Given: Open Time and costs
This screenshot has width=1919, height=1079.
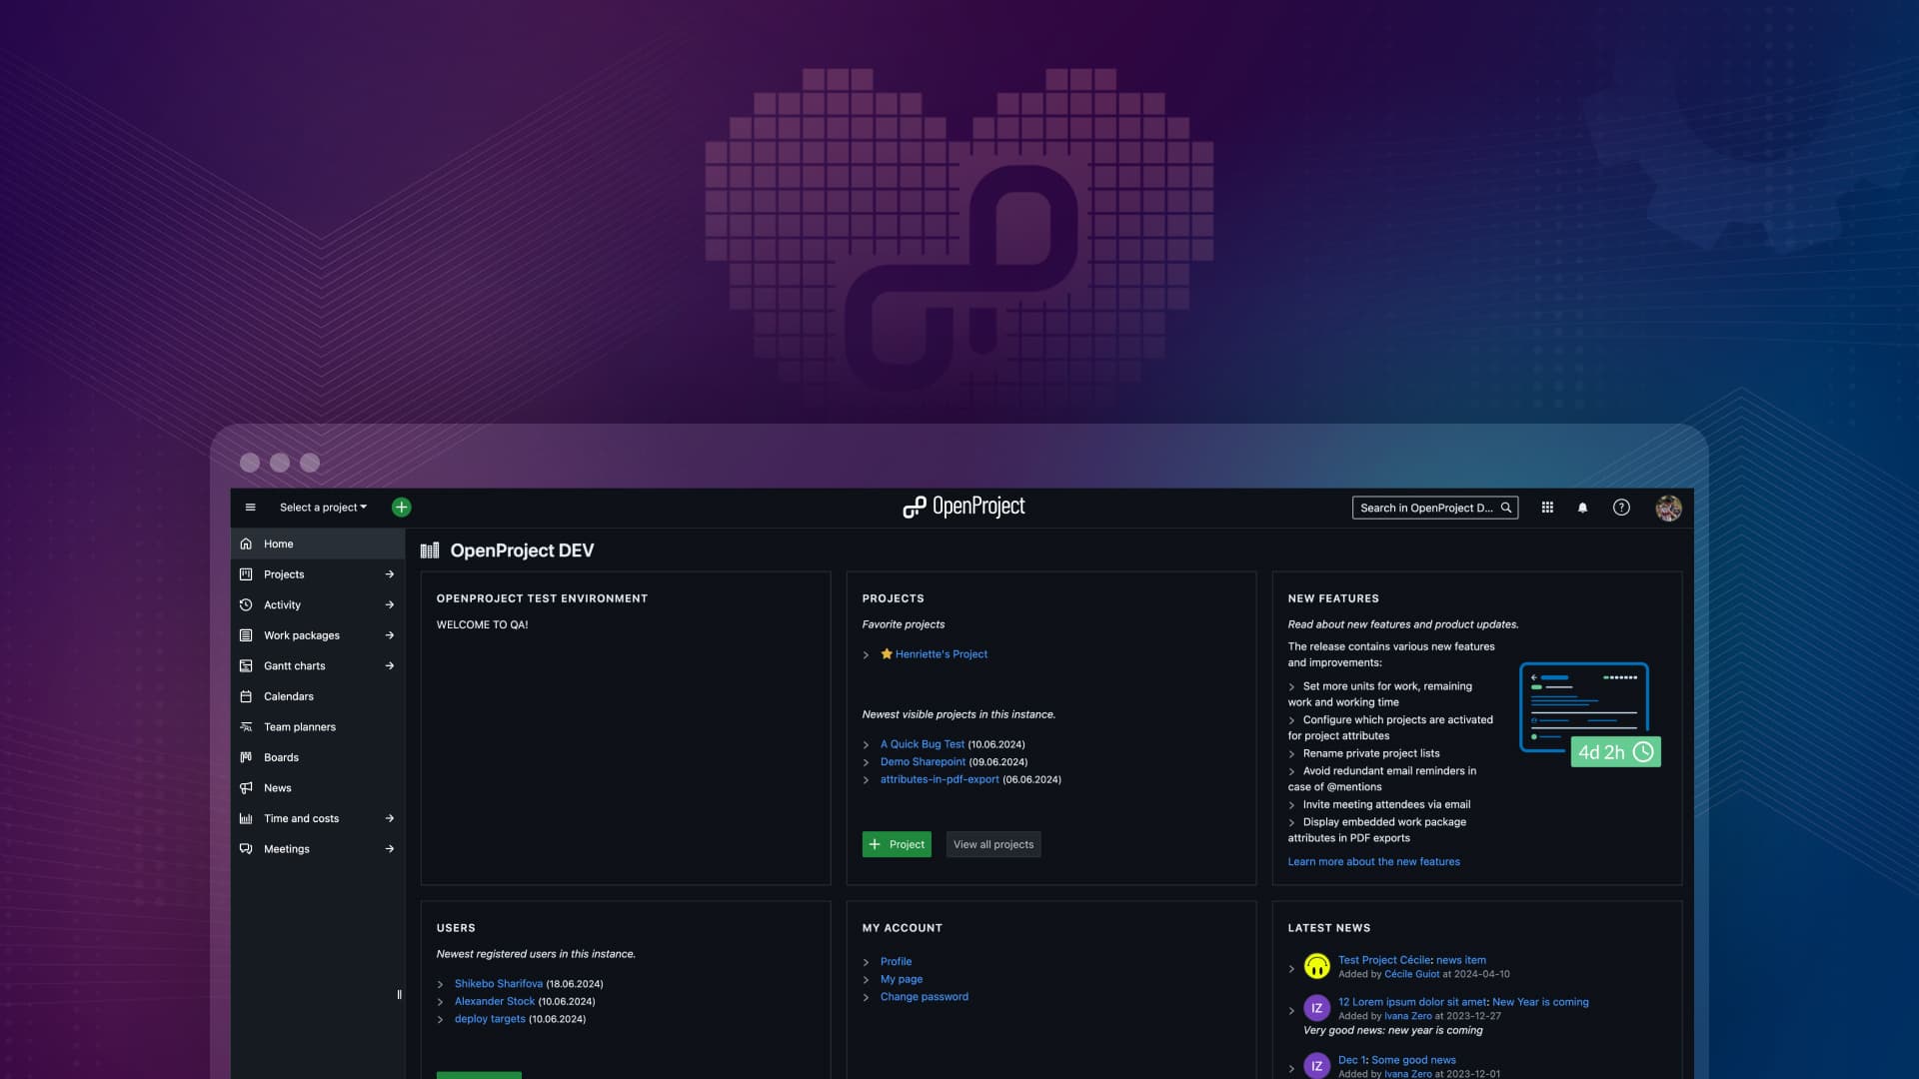Looking at the screenshot, I should pyautogui.click(x=300, y=817).
